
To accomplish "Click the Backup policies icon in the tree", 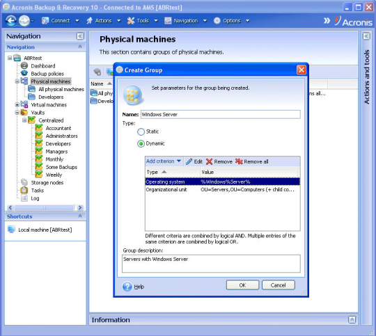I will pos(24,73).
